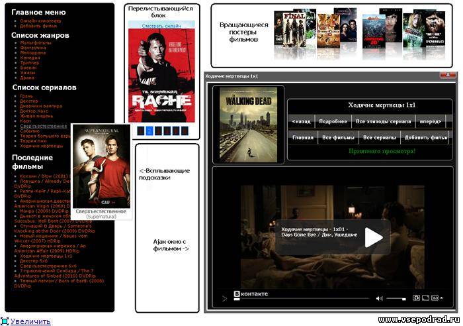Mute the video using the speaker icon
Screen dimensions: 463x326
(379, 298)
